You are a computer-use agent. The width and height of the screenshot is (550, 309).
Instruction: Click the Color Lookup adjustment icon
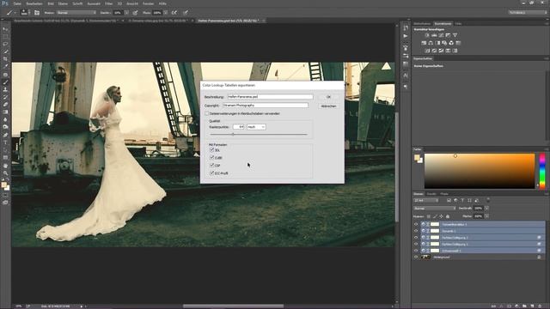(458, 43)
